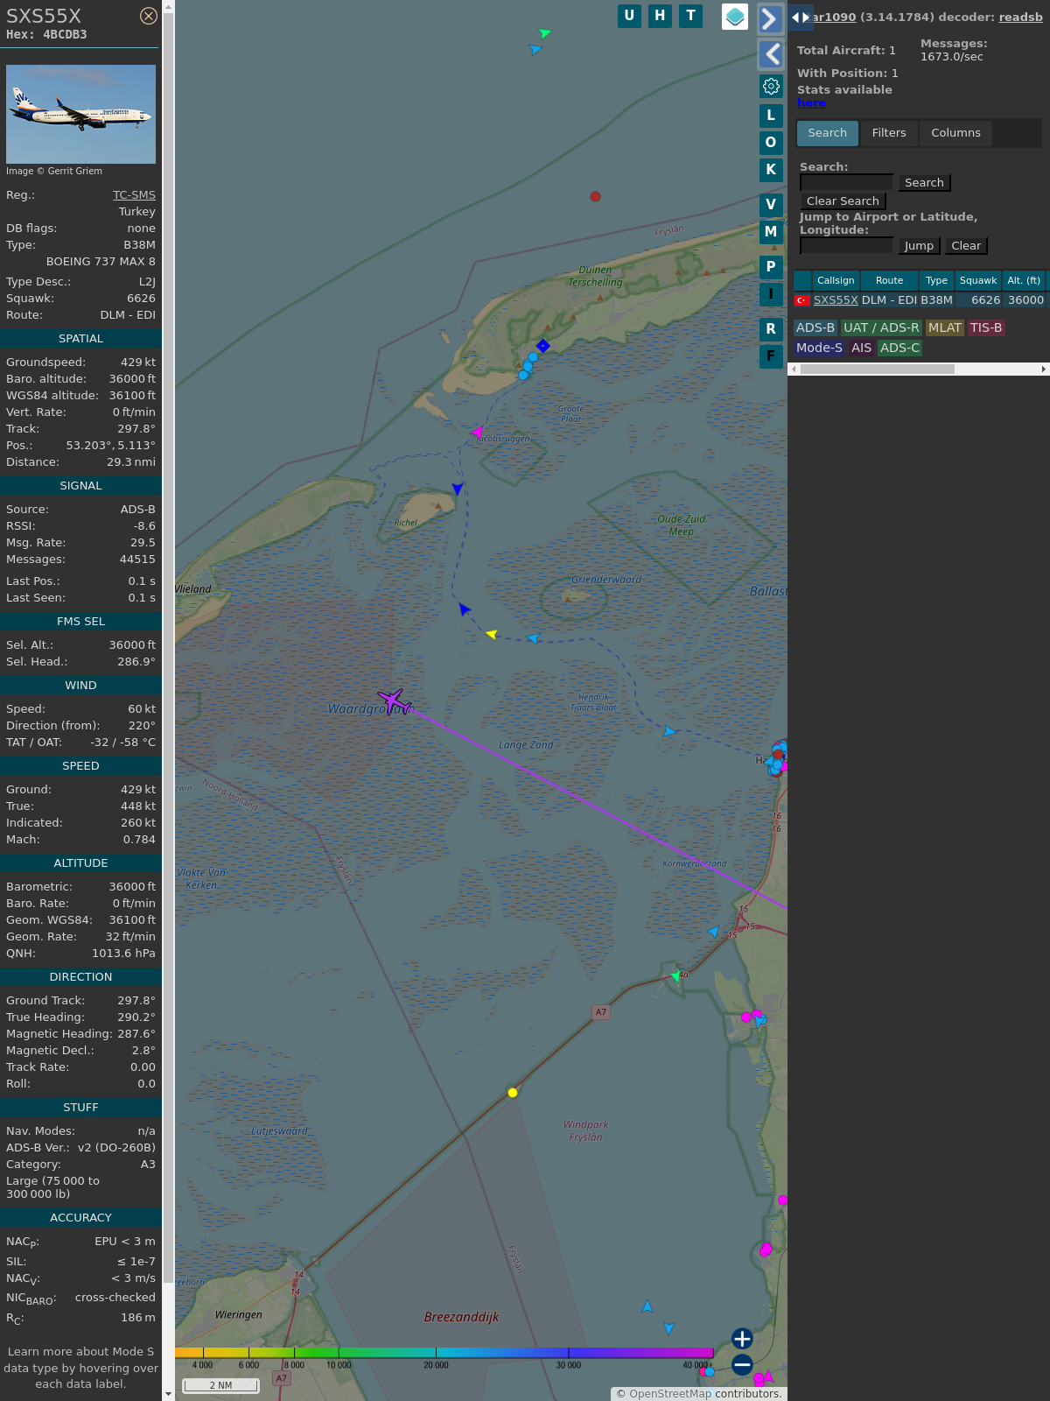The width and height of the screenshot is (1050, 1401).
Task: Select the MLAT source legend
Action: click(945, 327)
